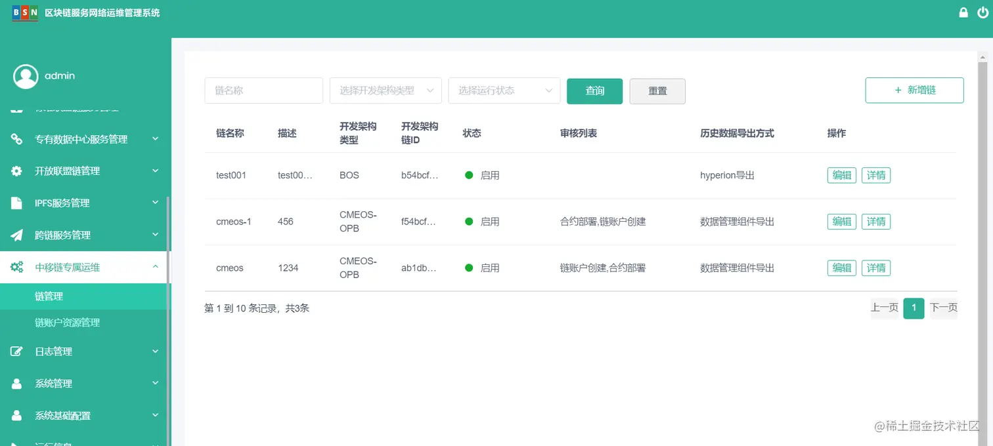993x446 pixels.
Task: Focus the 链名称 search input
Action: point(264,91)
